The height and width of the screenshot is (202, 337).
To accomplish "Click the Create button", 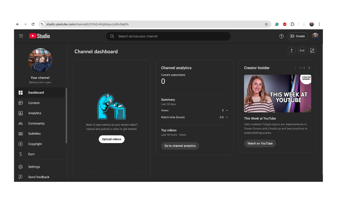I will tap(298, 36).
